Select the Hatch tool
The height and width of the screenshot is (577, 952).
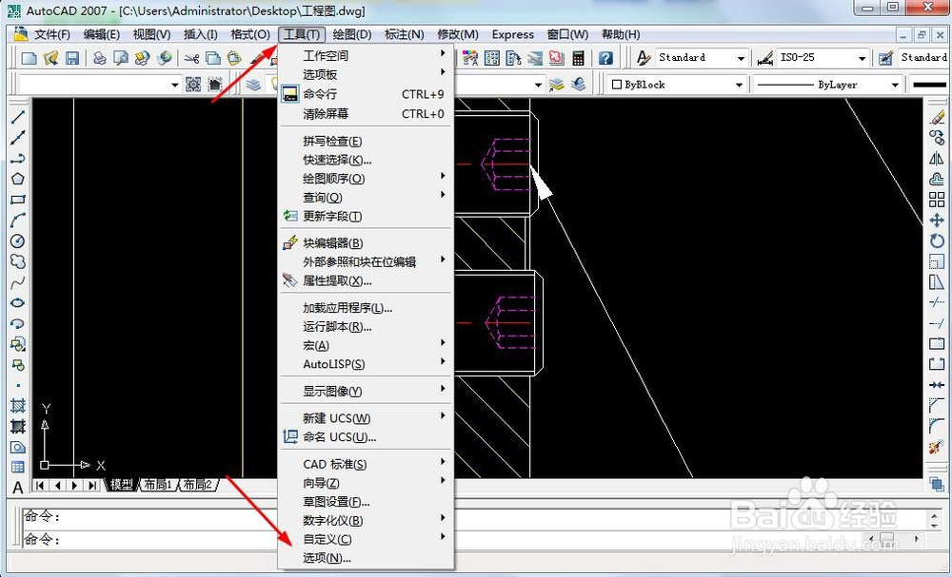(17, 406)
